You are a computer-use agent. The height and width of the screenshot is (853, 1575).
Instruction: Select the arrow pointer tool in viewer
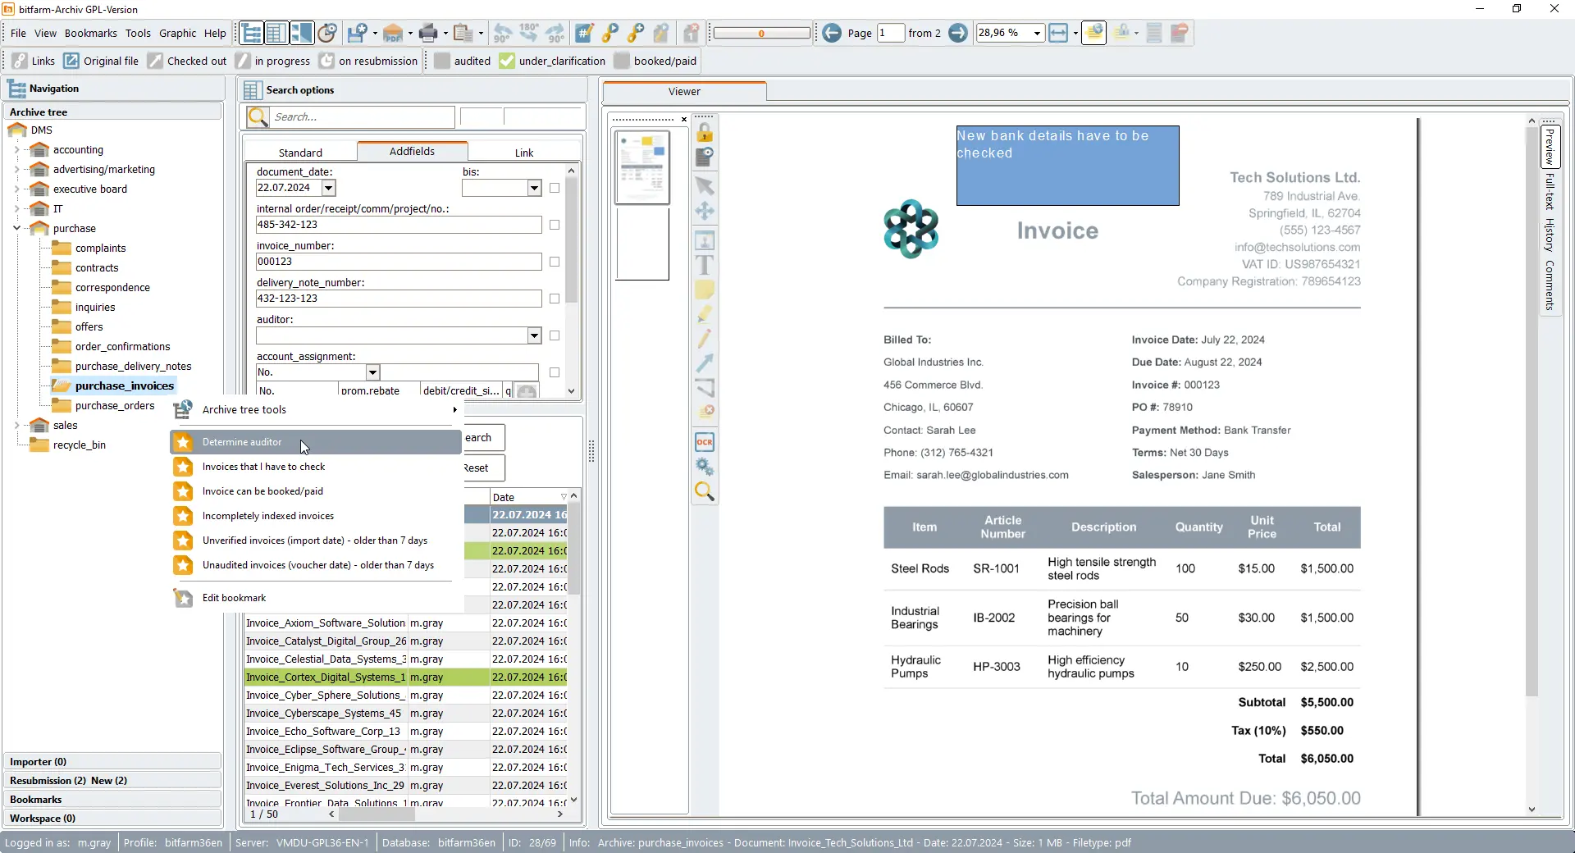click(x=705, y=186)
